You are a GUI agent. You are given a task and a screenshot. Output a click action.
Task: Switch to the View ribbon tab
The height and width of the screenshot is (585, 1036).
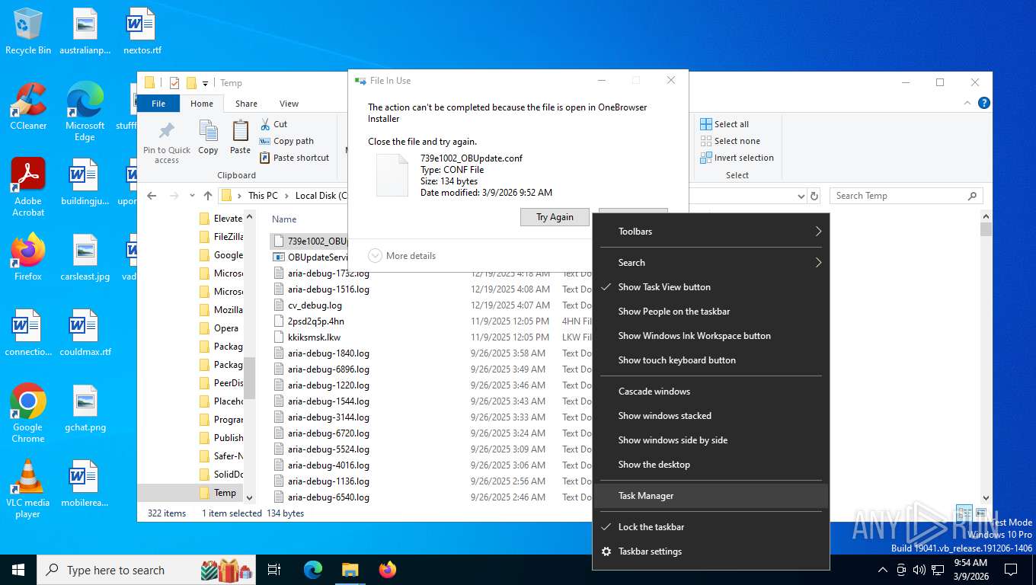click(x=289, y=104)
